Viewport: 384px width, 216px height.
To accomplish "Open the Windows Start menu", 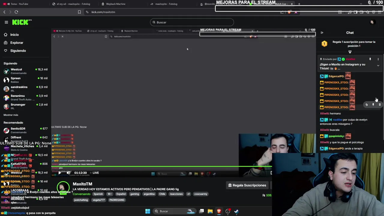I will (x=148, y=211).
